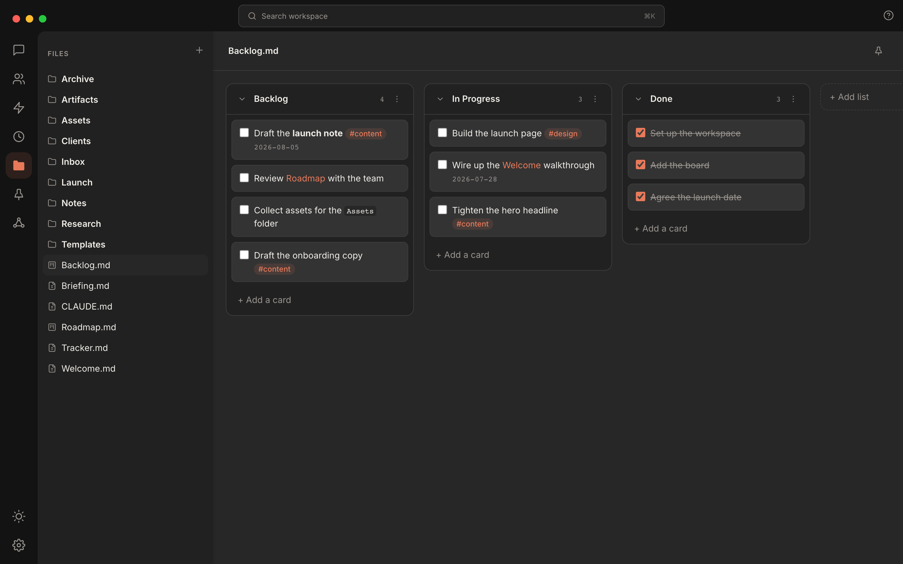Open the pin icon in left sidebar
This screenshot has height=564, width=903.
point(19,194)
